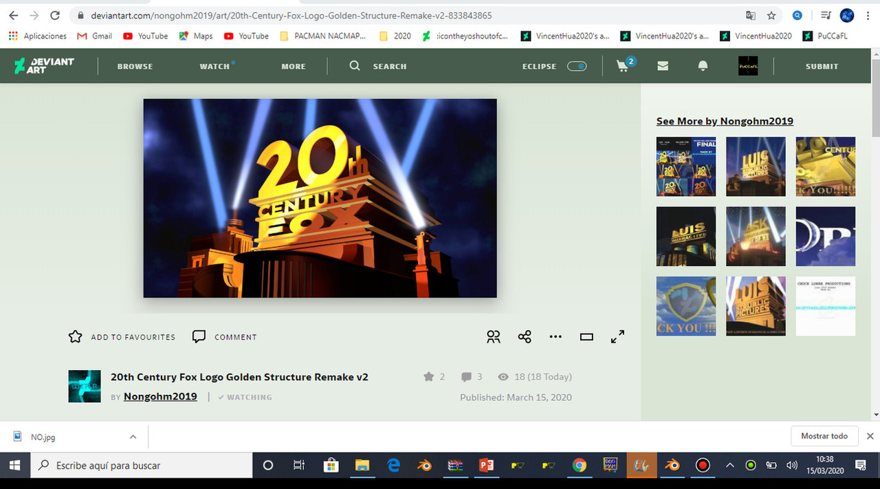
Task: Open the three-dot more actions menu
Action: 555,336
